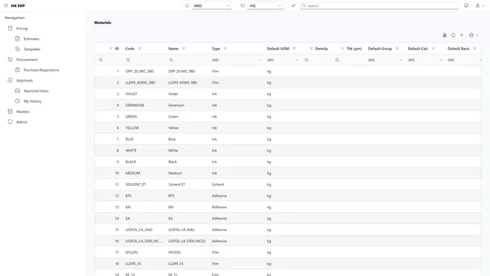
Task: Open Purchase Requisitions in navigation
Action: (x=42, y=70)
